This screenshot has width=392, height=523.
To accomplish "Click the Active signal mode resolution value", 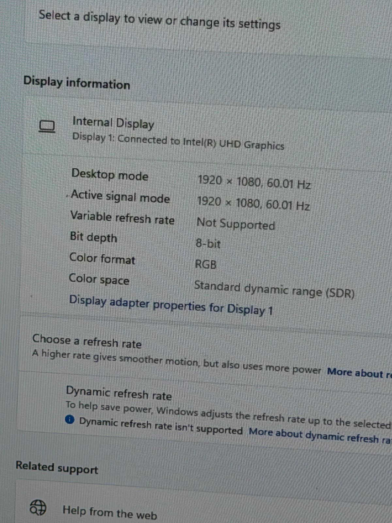I will tap(253, 203).
